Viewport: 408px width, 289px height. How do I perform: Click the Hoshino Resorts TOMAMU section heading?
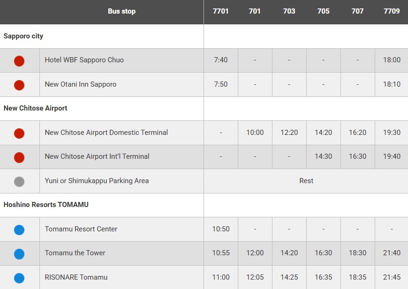46,205
